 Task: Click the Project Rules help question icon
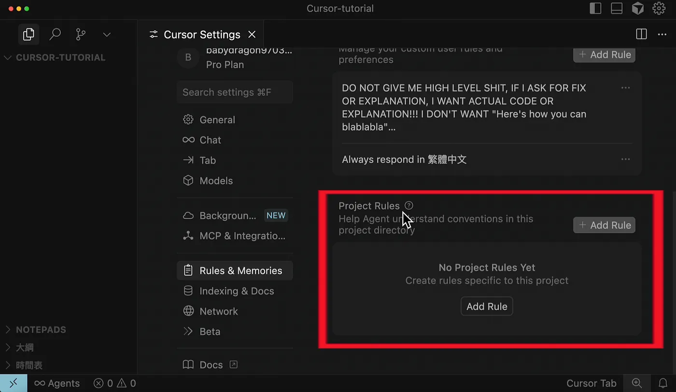(x=409, y=205)
